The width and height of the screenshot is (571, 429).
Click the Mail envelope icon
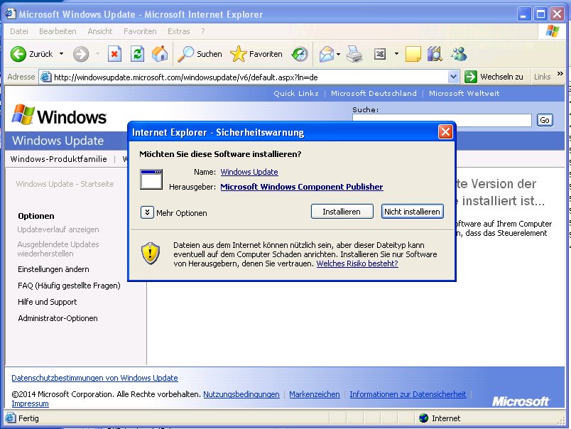pos(327,54)
